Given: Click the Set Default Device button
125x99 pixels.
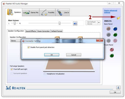Looking at the screenshot, I should click(x=92, y=23).
